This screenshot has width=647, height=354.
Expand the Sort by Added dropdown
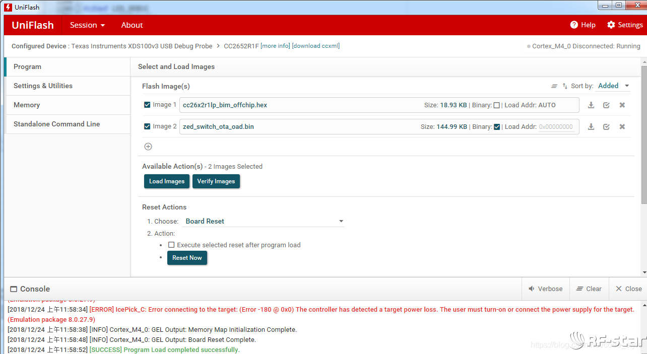coord(613,86)
